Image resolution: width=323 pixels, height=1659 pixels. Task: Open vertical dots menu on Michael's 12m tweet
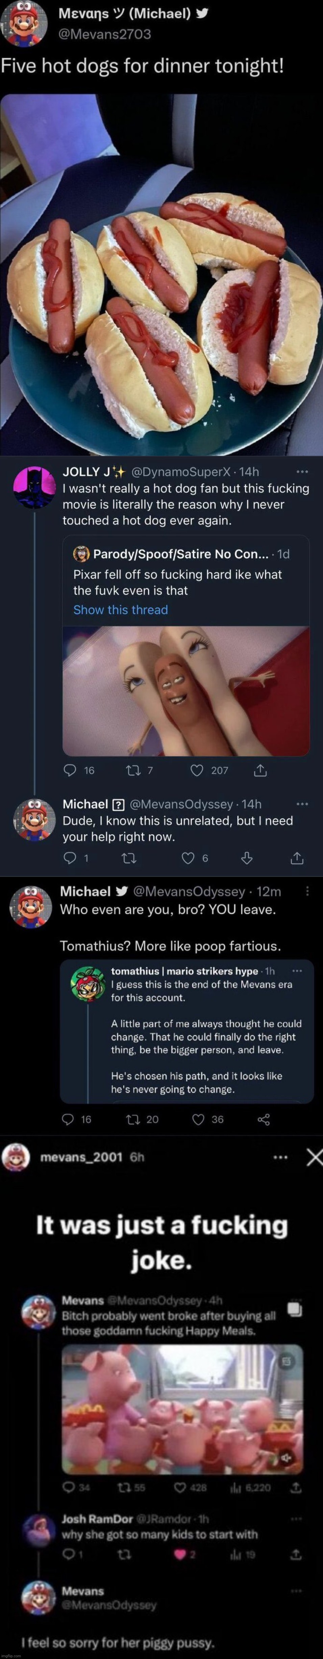point(307,891)
